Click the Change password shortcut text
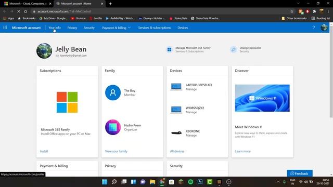 pyautogui.click(x=250, y=48)
